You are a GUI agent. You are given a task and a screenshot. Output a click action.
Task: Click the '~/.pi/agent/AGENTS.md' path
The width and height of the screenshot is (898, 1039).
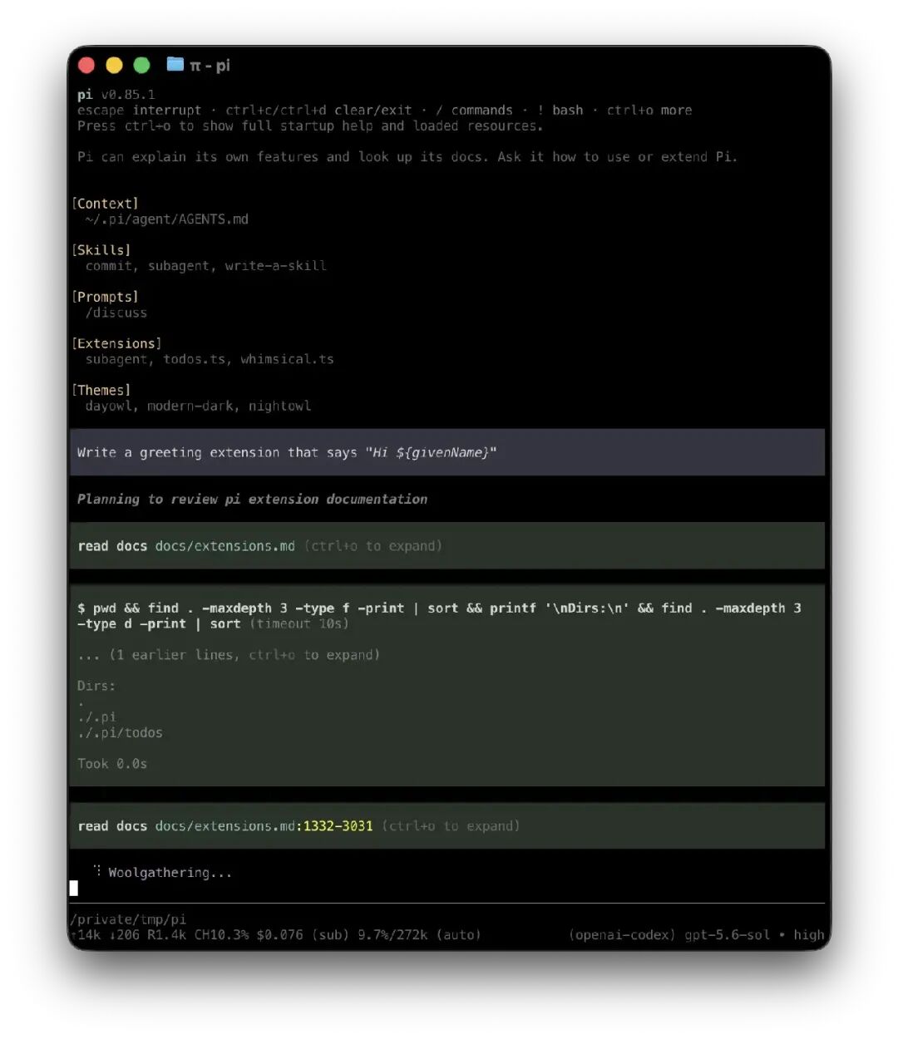pyautogui.click(x=166, y=219)
